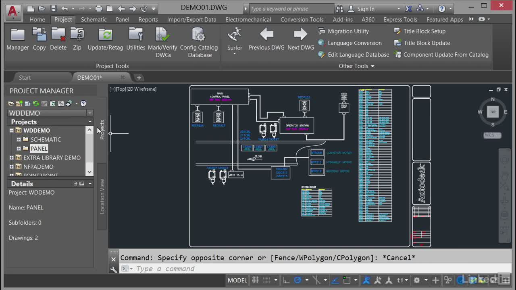Viewport: 516px width, 290px height.
Task: Open Title Block Setup
Action: point(420,31)
